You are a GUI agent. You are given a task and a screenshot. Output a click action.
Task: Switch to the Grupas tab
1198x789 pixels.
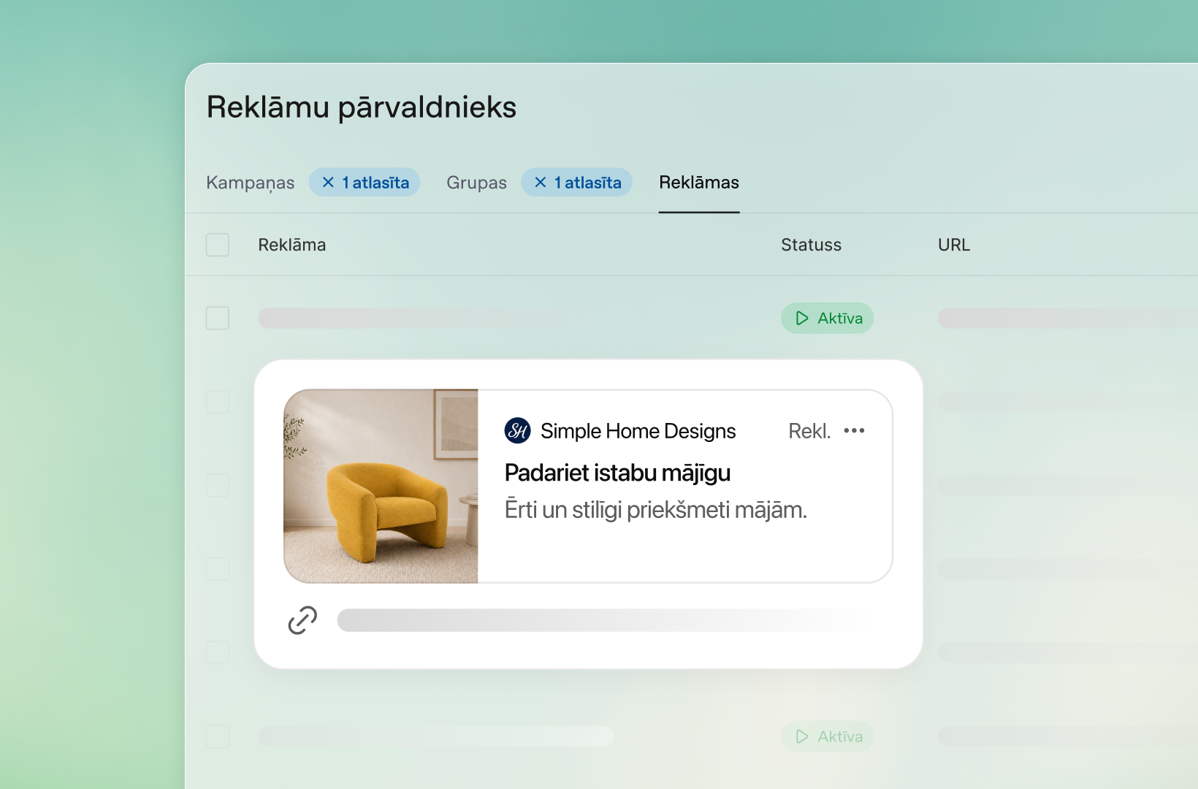tap(476, 183)
